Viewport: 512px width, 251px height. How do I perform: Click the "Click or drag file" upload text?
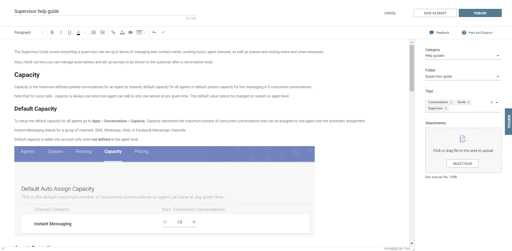(x=463, y=151)
